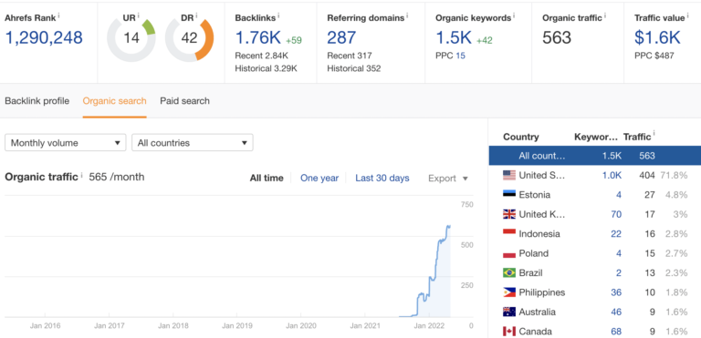Viewport: 701px width, 338px height.
Task: Open the Backlinks count 1.76K
Action: click(258, 37)
